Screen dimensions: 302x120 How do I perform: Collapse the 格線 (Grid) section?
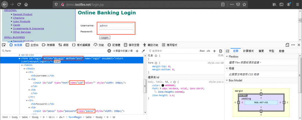click(227, 68)
